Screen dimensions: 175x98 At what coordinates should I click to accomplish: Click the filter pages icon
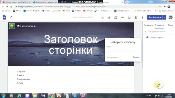[145, 32]
